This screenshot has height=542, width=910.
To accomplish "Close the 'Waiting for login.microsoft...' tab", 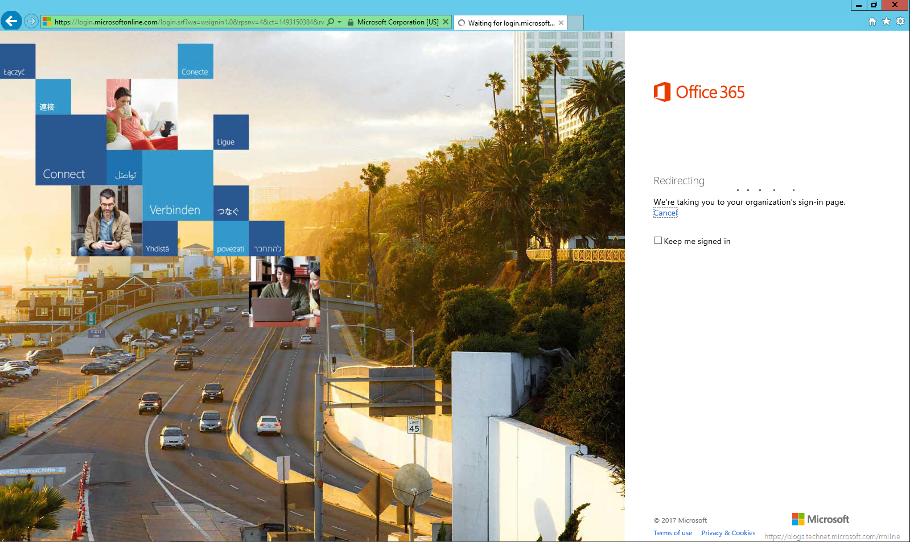I will (561, 23).
